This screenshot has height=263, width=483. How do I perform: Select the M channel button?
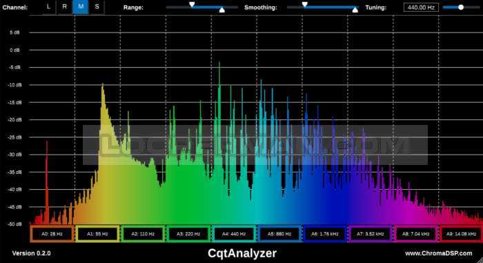click(x=81, y=7)
